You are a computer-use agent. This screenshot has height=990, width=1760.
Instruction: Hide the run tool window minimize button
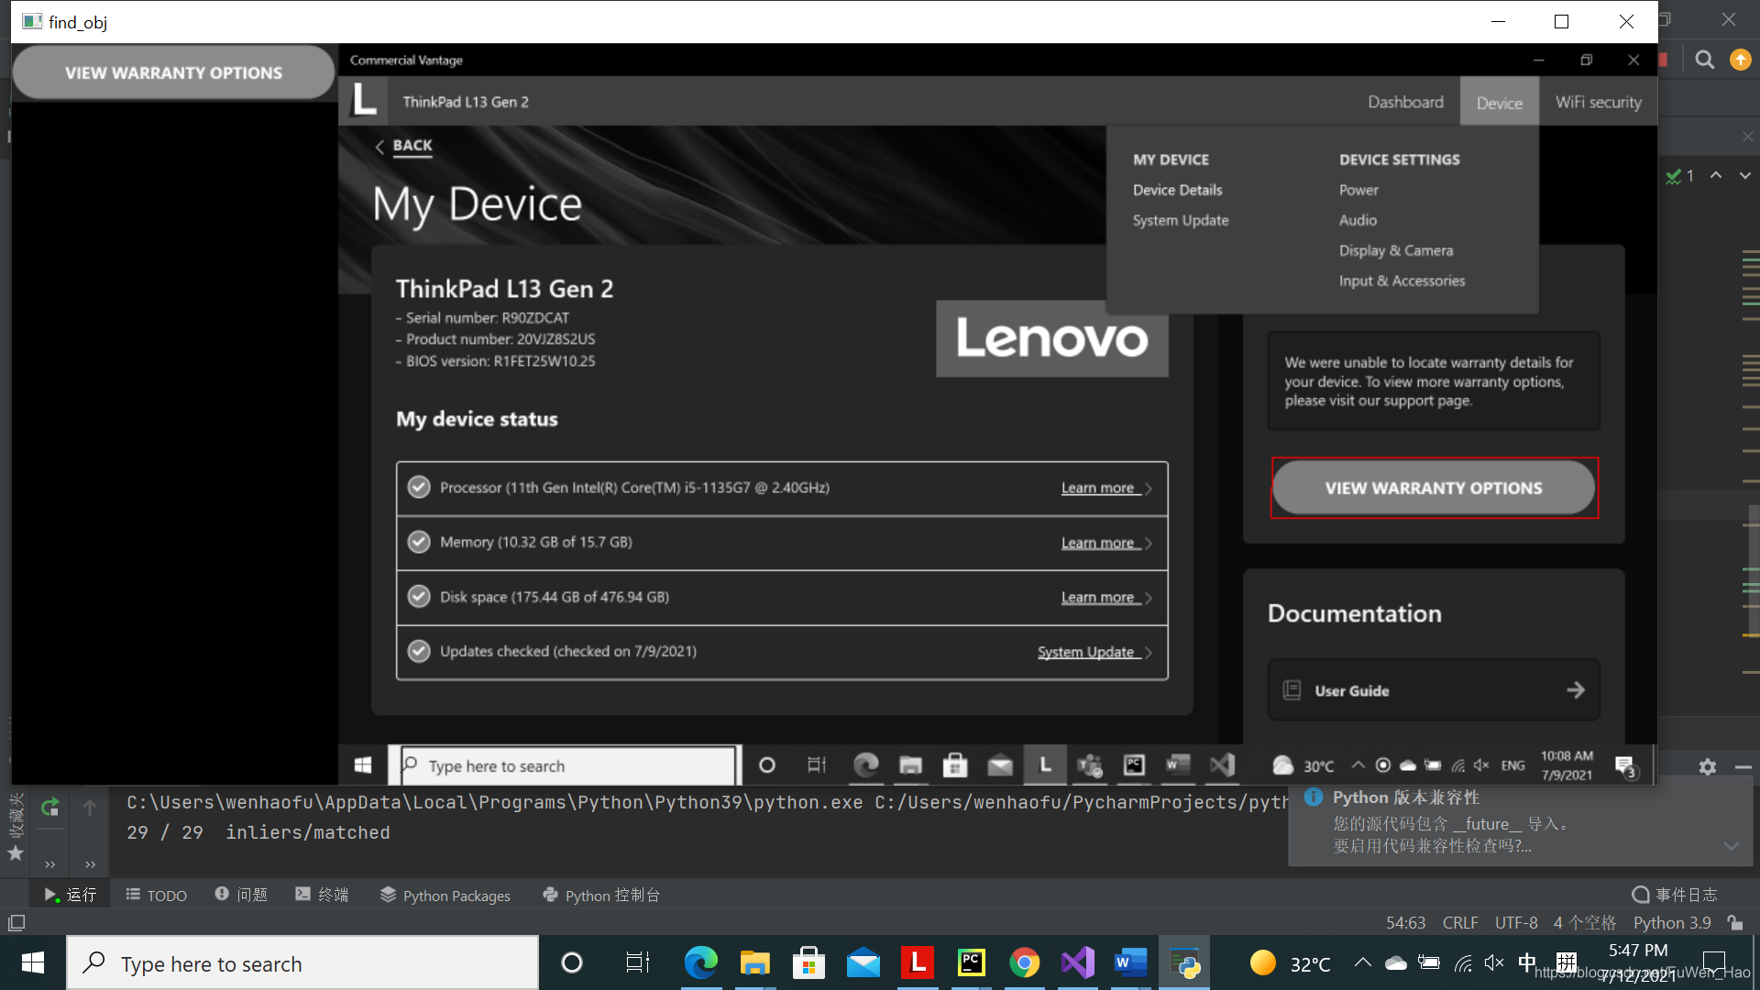pos(1743,767)
